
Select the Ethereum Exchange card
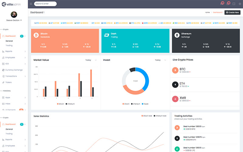[206, 41]
